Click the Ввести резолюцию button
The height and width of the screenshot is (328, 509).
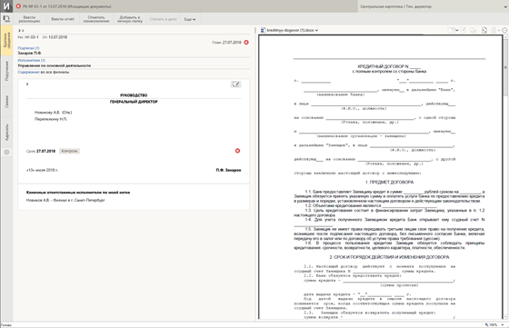click(x=29, y=19)
